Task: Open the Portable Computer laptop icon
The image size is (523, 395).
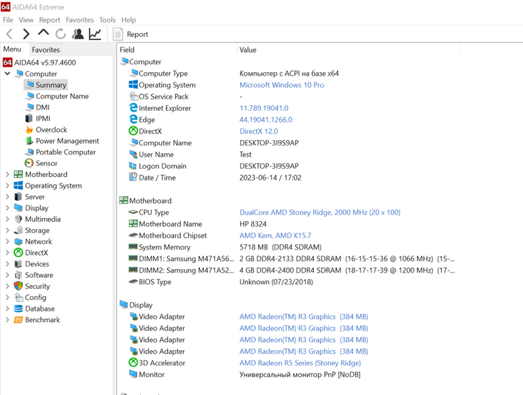Action: click(x=30, y=152)
